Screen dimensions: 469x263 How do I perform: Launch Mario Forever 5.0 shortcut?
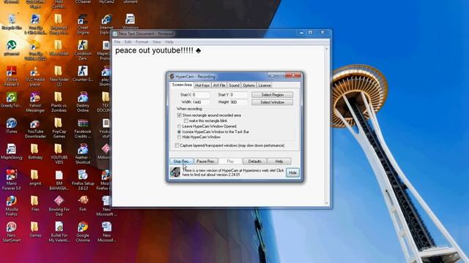coord(12,180)
